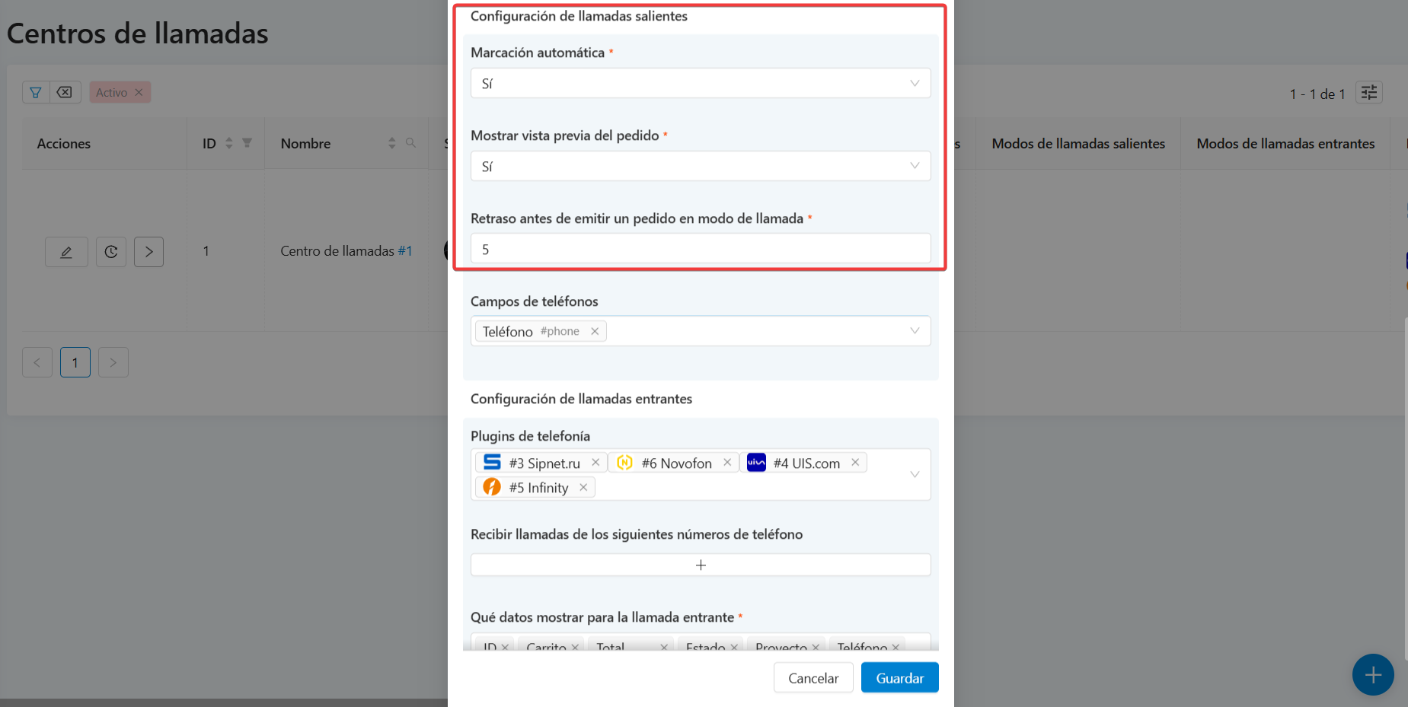Remove the #3 Sipnet.ru plugin tag

tap(595, 463)
